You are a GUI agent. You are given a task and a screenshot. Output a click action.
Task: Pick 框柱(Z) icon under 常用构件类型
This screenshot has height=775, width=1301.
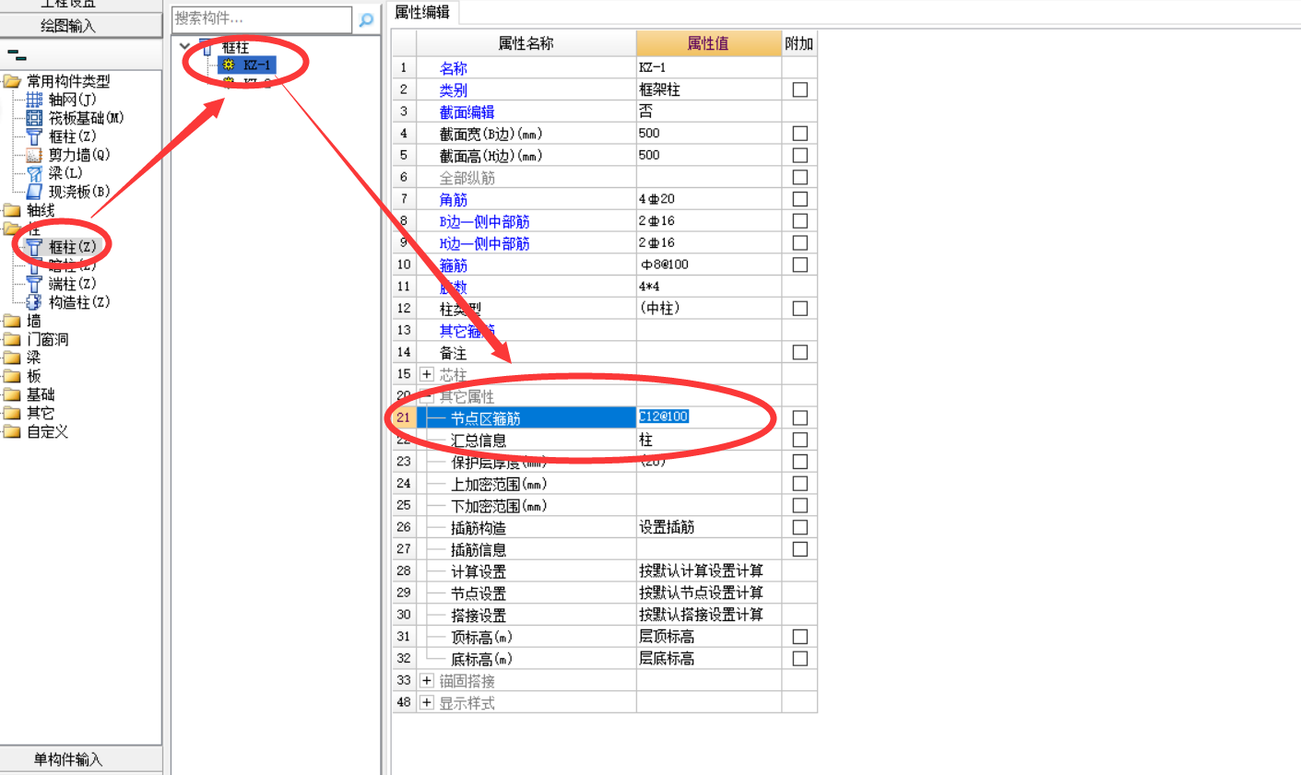tap(34, 136)
